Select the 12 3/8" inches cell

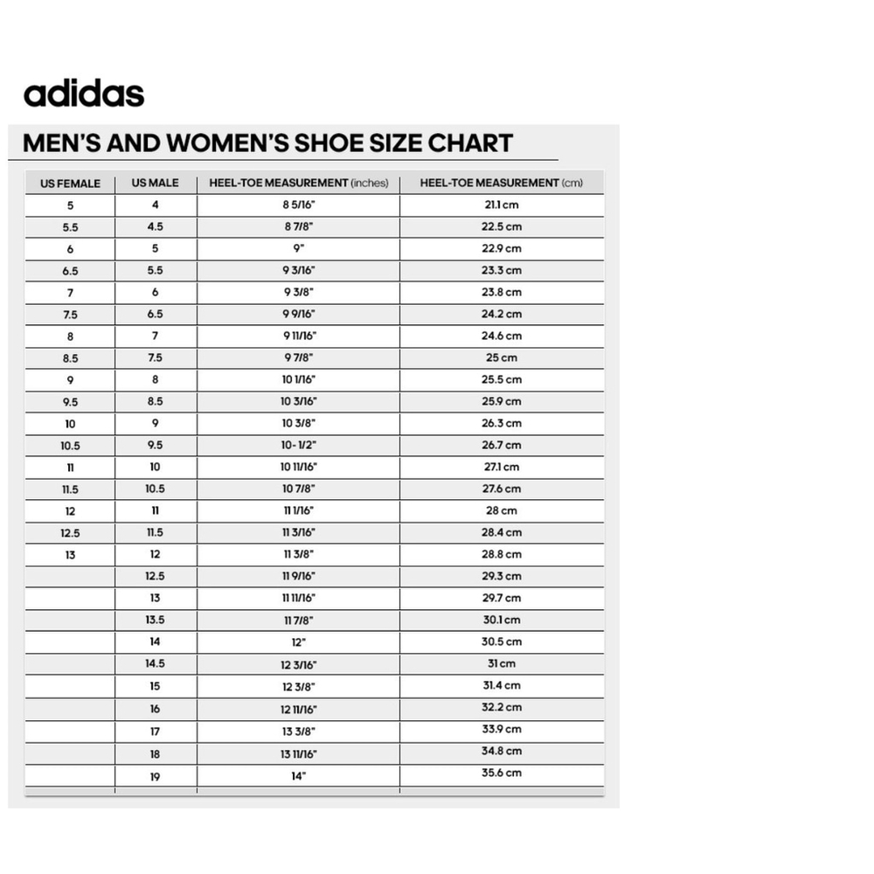(298, 687)
